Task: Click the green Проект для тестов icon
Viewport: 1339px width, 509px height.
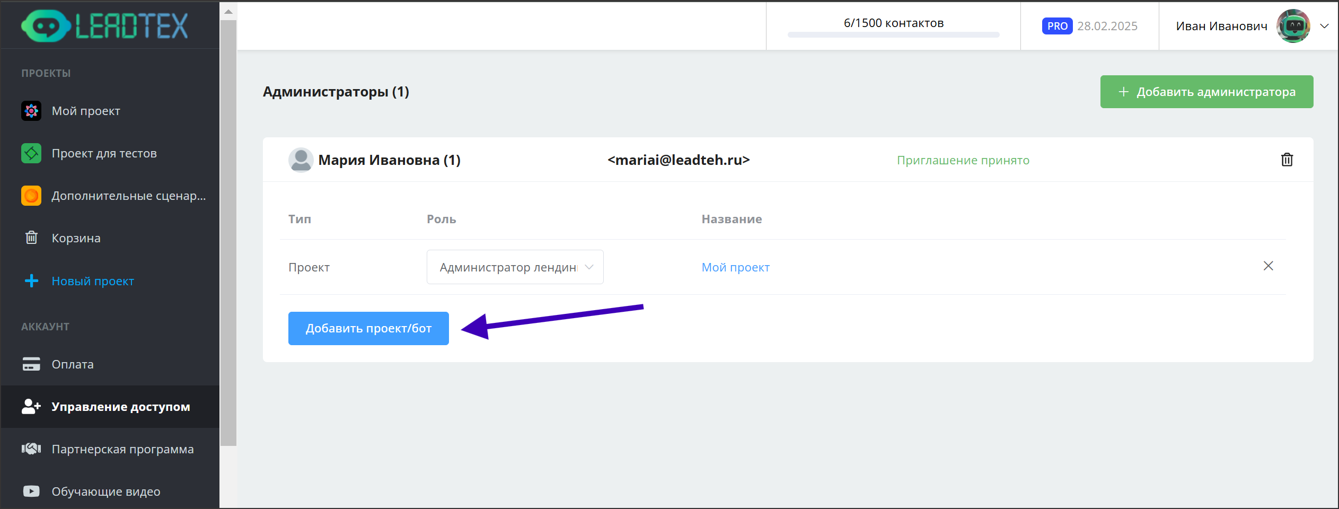Action: coord(31,153)
